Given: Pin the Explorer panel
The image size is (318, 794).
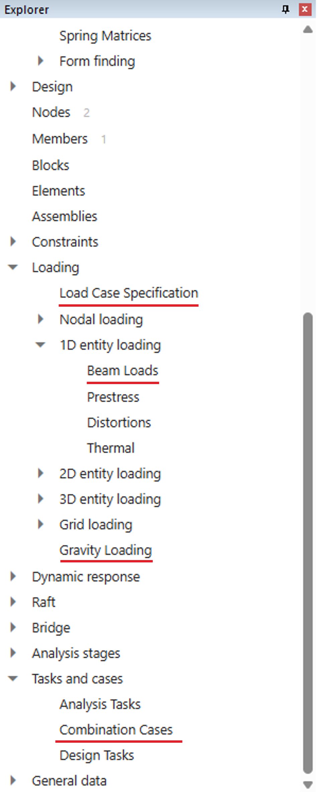Looking at the screenshot, I should (285, 9).
